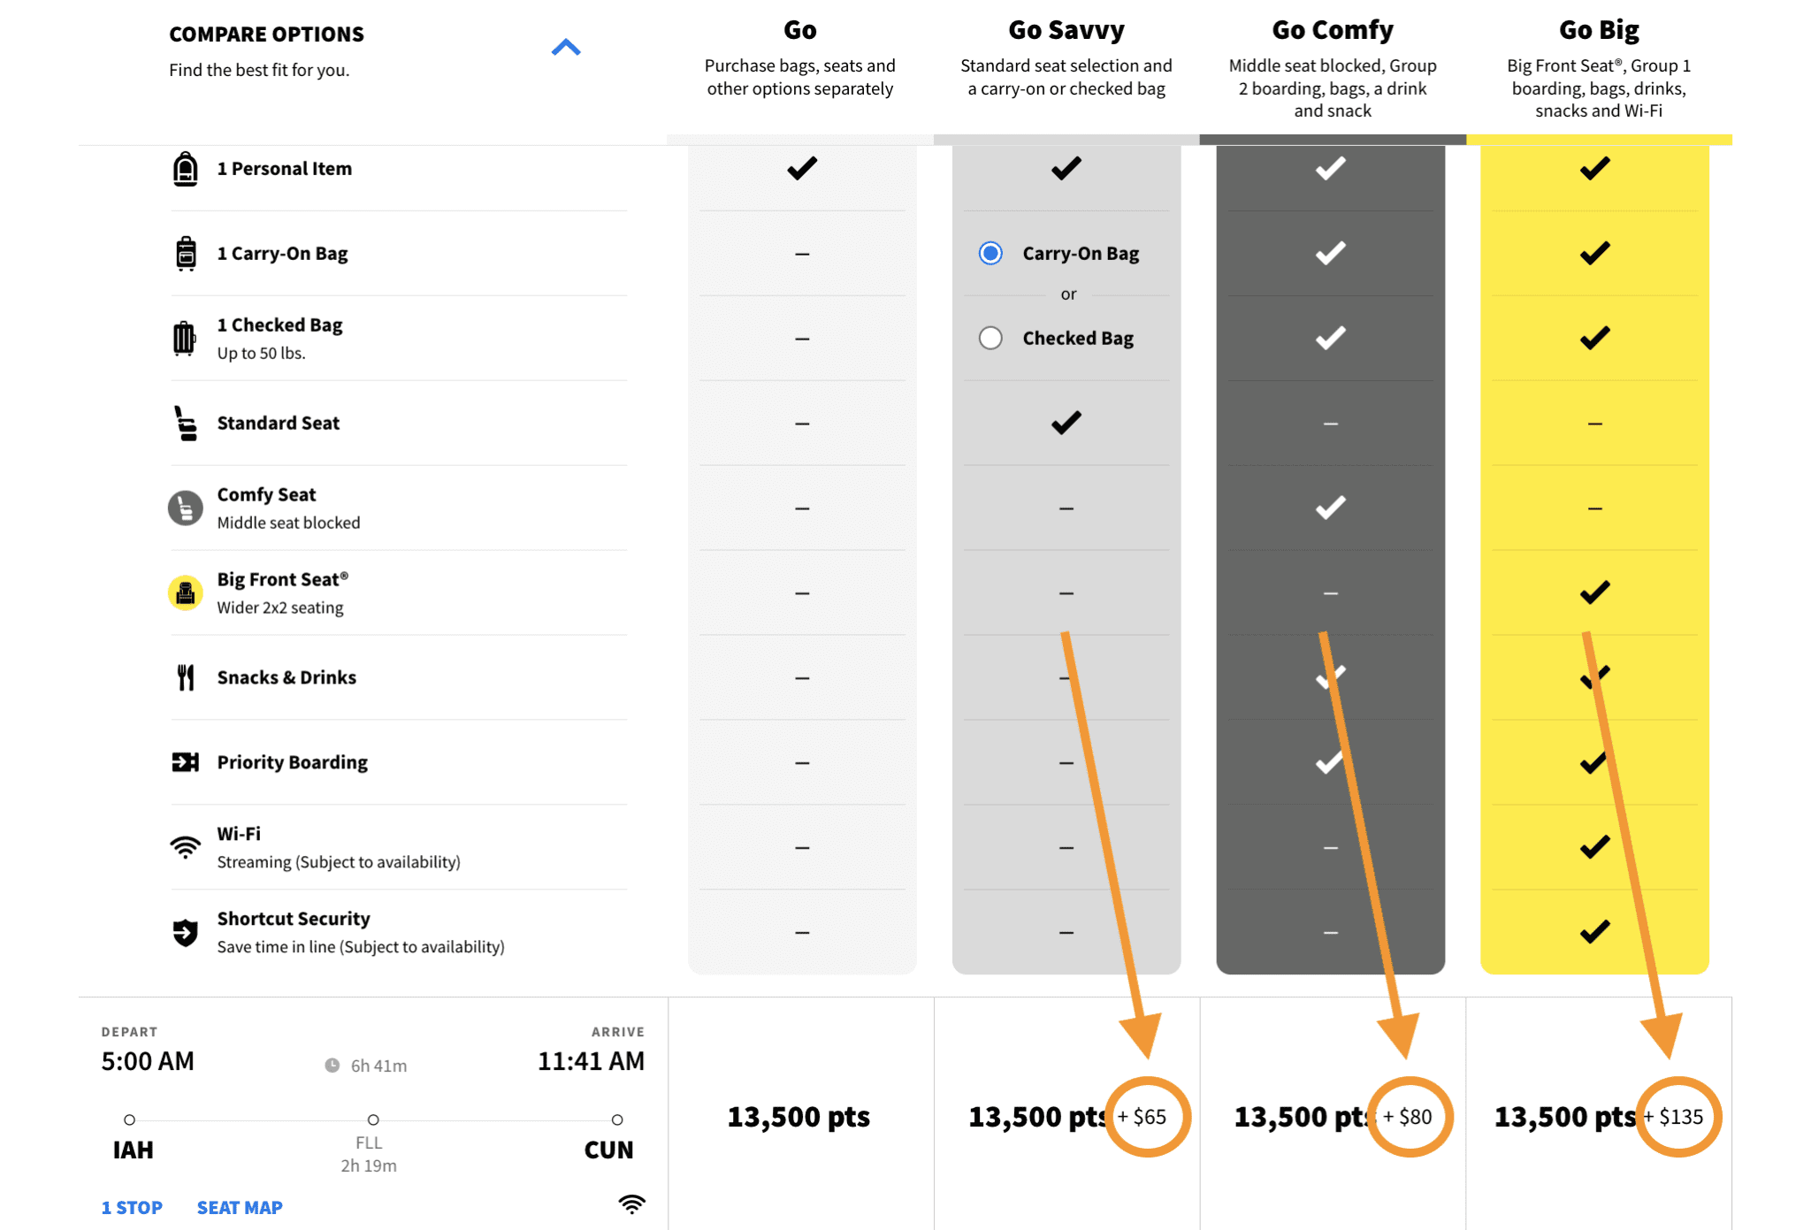Click the Shortcut Security shield icon
The width and height of the screenshot is (1811, 1230).
(x=185, y=932)
